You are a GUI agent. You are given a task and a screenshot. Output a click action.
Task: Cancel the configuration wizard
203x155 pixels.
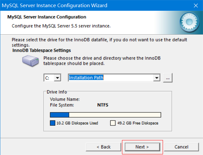[182, 147]
